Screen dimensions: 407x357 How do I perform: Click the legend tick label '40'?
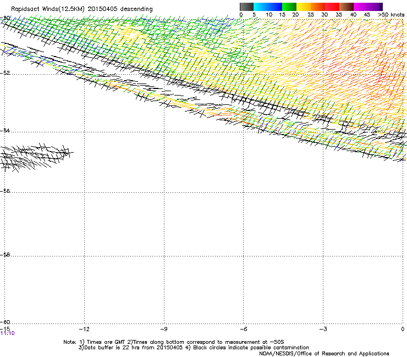pos(353,15)
